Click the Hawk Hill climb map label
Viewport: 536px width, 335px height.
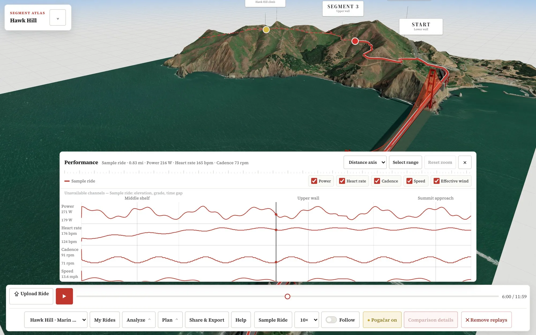coord(265,3)
